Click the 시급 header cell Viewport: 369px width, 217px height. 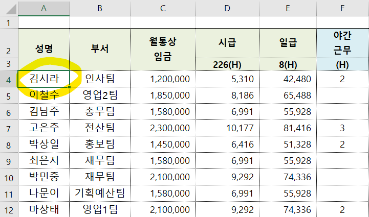[x=227, y=43]
